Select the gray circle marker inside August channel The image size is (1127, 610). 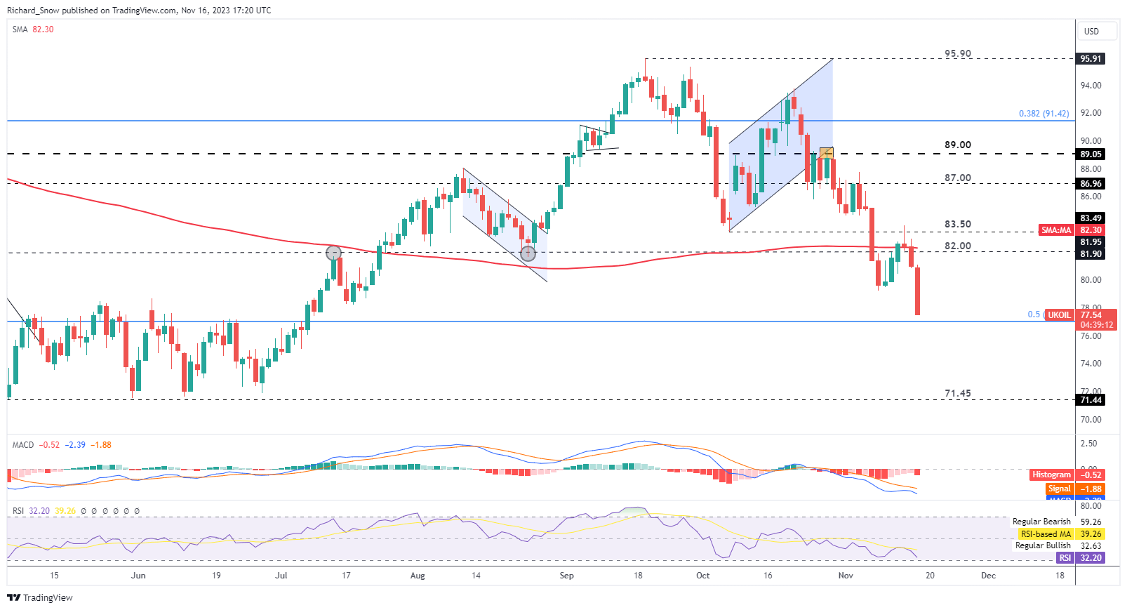(x=528, y=253)
